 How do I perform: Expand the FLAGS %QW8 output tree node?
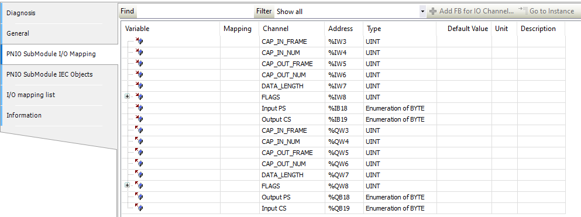(128, 185)
